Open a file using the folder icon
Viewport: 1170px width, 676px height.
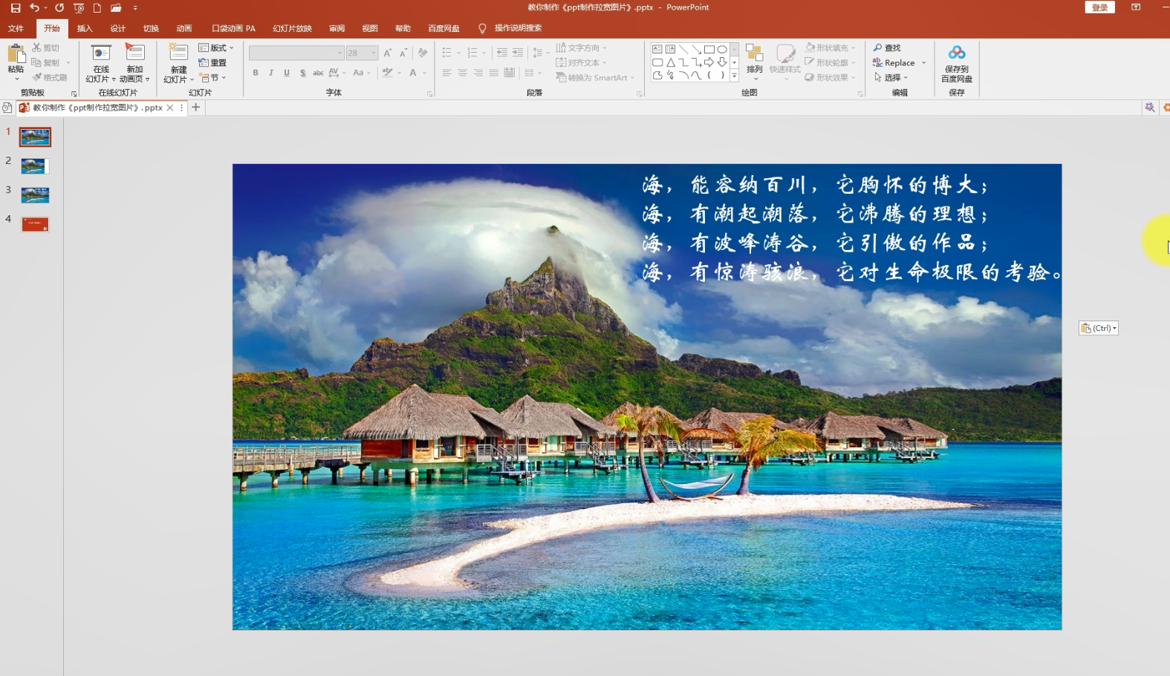click(116, 8)
